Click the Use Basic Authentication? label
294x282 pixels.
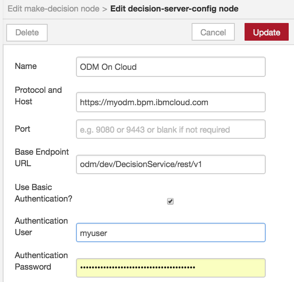tap(43, 193)
